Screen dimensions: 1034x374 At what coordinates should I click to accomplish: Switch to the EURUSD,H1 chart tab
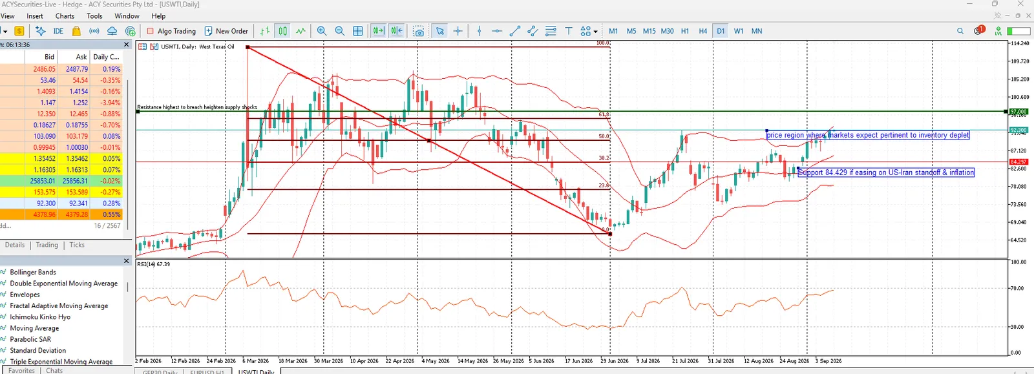(x=207, y=371)
